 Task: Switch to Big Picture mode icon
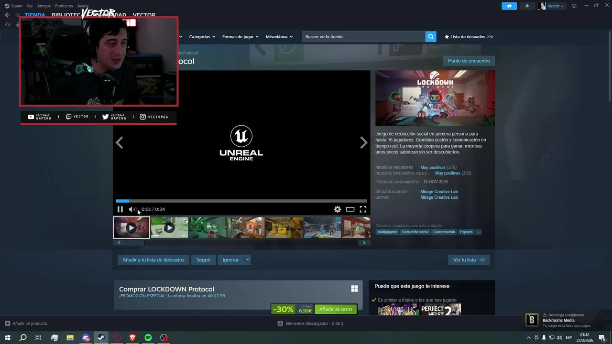(574, 6)
